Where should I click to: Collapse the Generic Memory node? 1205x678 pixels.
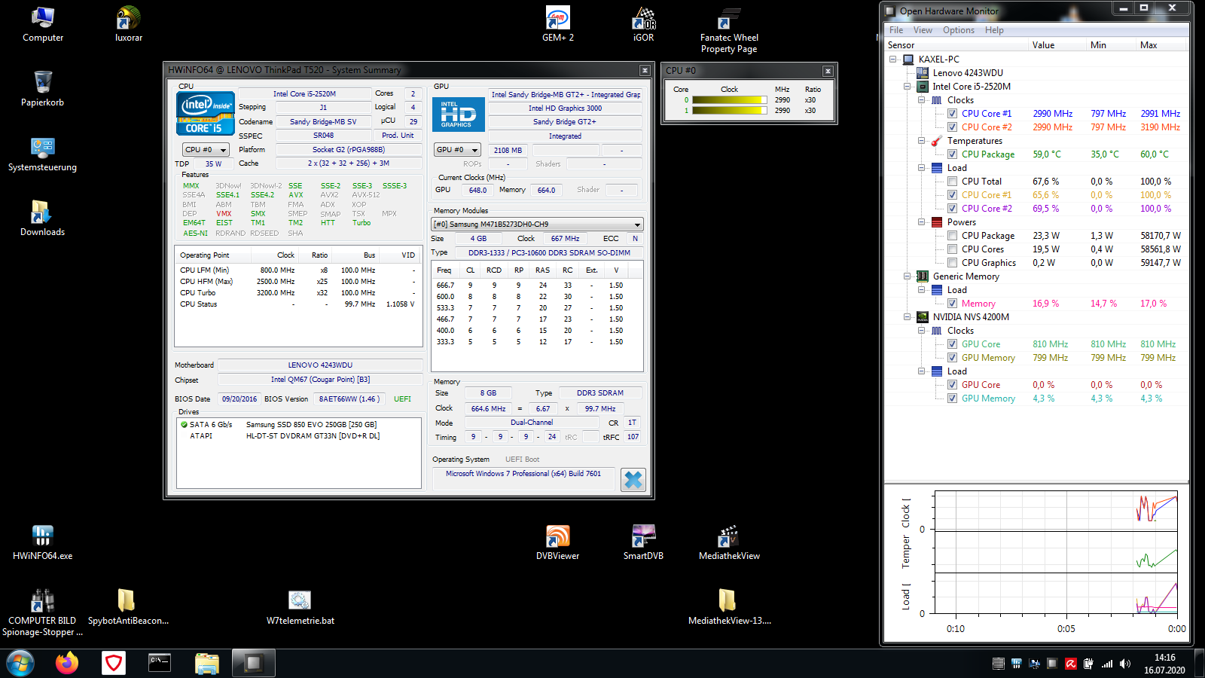(x=908, y=276)
